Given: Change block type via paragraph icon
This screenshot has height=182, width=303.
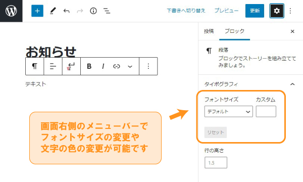Looking at the screenshot, I should 34,66.
